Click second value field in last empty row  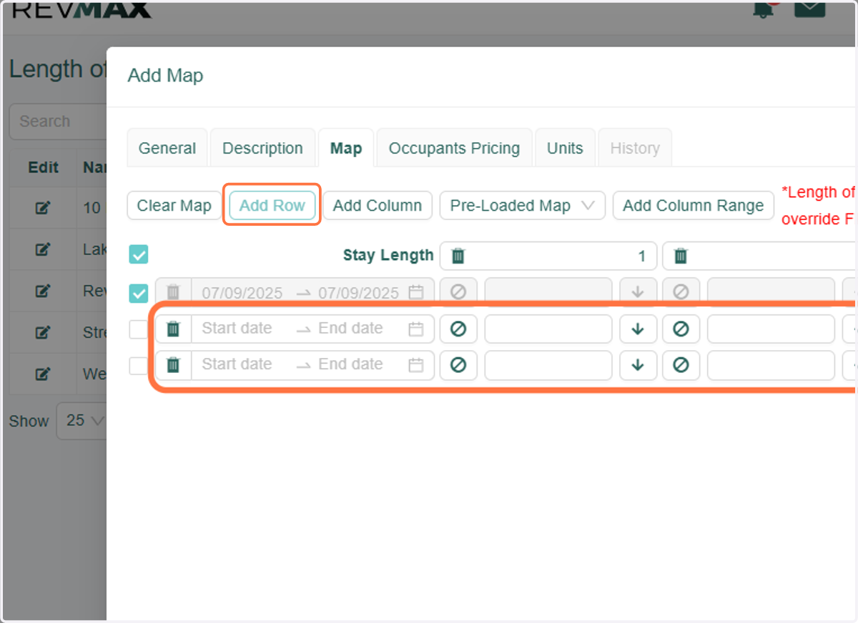[x=771, y=364]
